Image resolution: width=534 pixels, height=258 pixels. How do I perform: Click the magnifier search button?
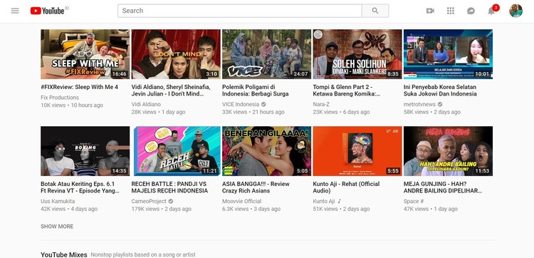(375, 11)
